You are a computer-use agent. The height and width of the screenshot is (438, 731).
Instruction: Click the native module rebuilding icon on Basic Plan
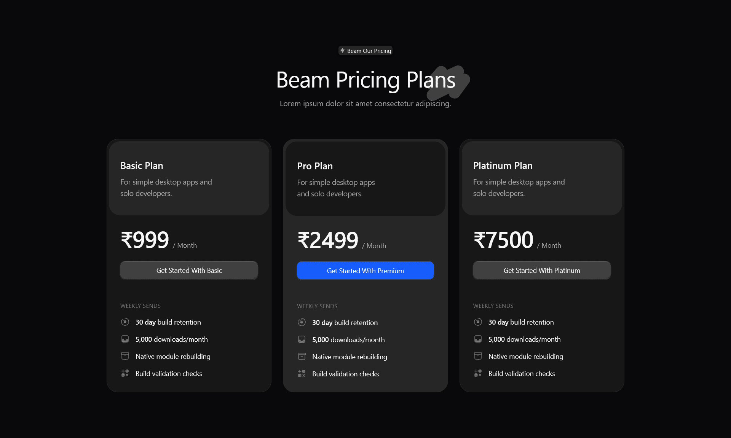point(125,356)
